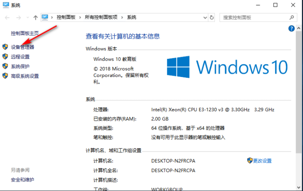
Task: Click the search magnifier icon
Action: click(x=291, y=18)
